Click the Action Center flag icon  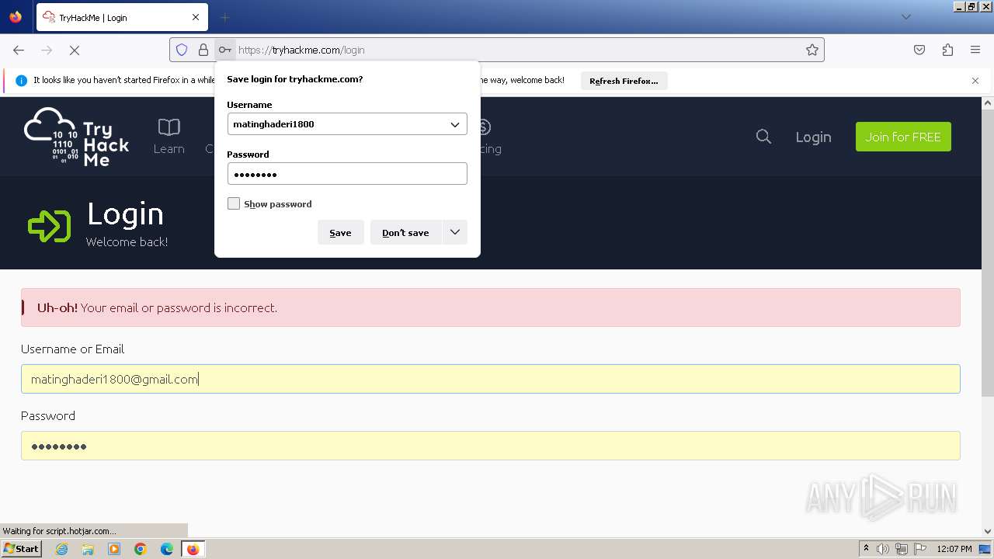click(920, 549)
